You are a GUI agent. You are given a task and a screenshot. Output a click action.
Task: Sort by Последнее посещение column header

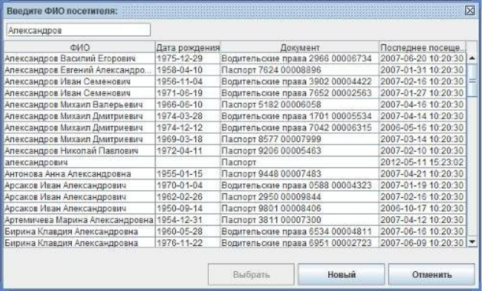pyautogui.click(x=422, y=47)
